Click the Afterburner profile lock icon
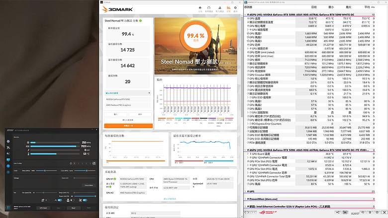The width and height of the screenshot is (388, 218). point(94,163)
